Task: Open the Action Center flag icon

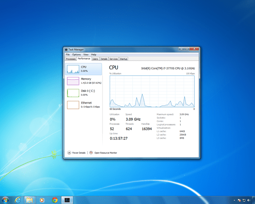Action: [239, 200]
